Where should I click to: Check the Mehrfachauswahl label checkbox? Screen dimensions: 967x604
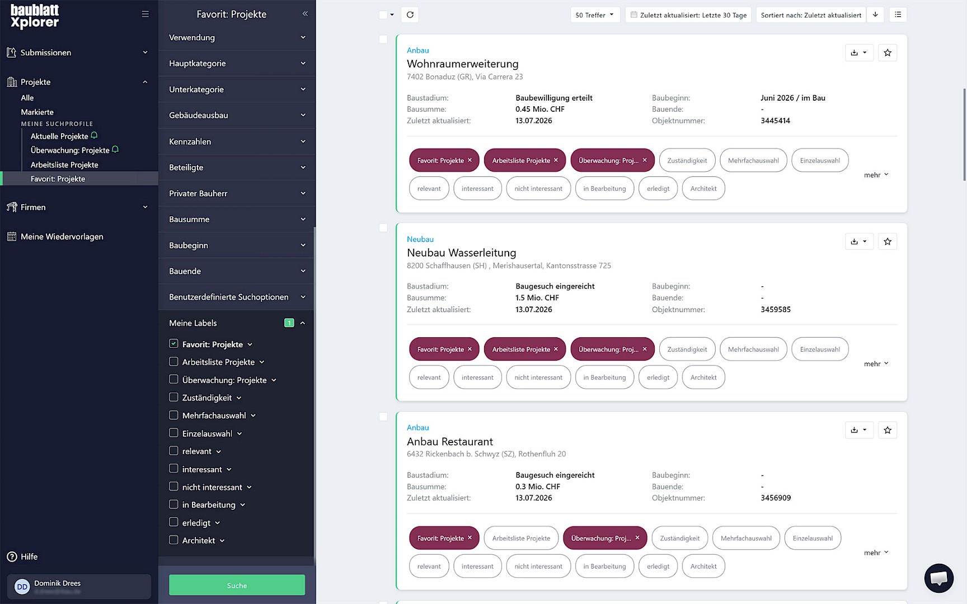point(173,416)
